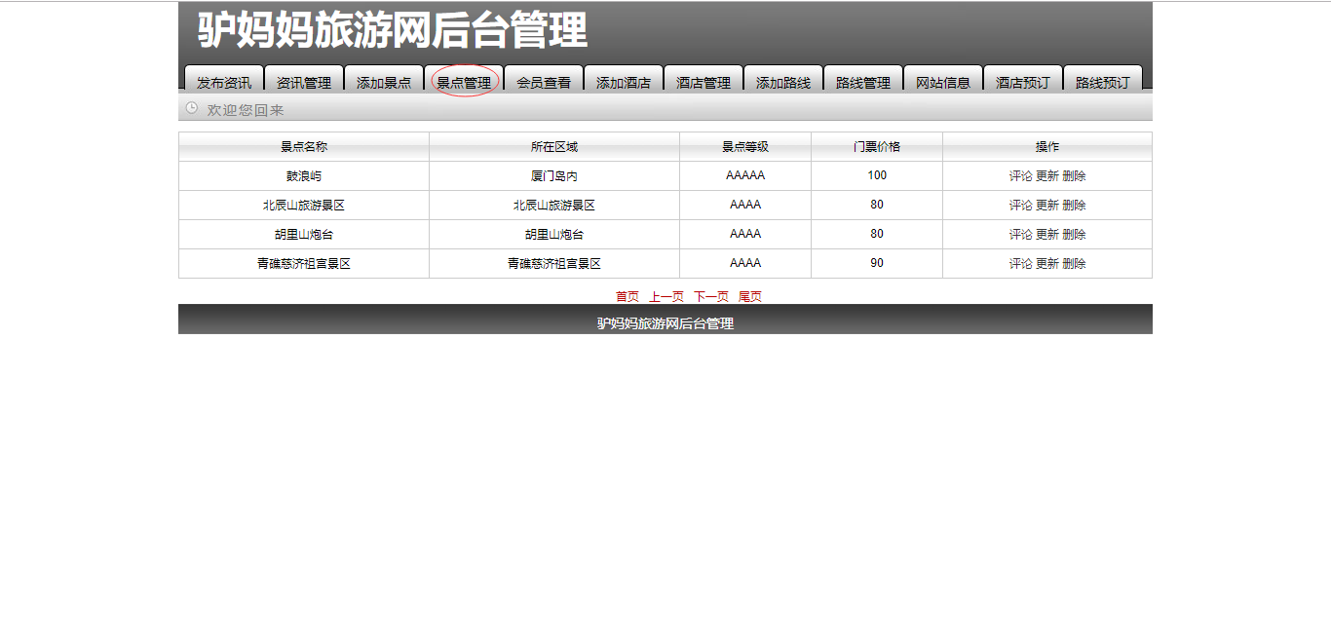Switch to the 资讯管理 tab
The width and height of the screenshot is (1331, 642).
304,80
